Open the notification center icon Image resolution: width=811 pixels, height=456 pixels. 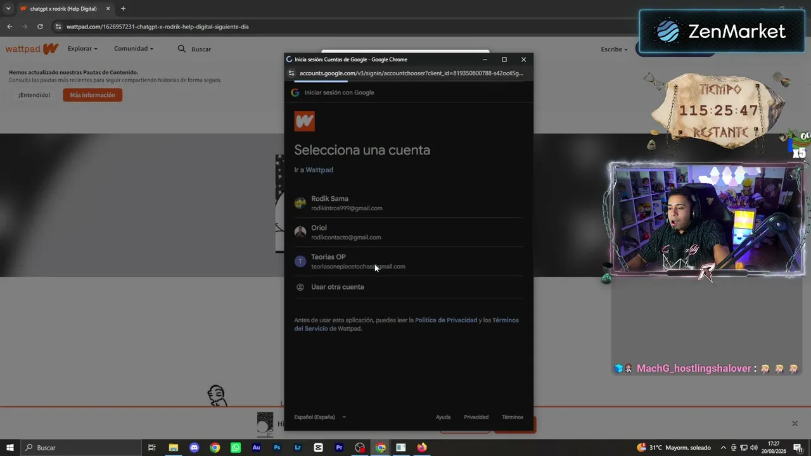798,448
